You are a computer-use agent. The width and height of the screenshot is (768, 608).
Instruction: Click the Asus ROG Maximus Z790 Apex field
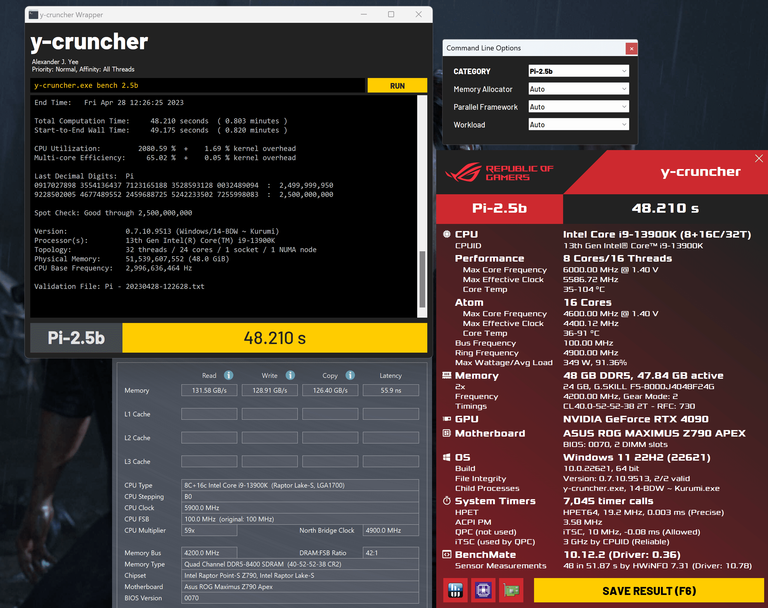tap(300, 587)
